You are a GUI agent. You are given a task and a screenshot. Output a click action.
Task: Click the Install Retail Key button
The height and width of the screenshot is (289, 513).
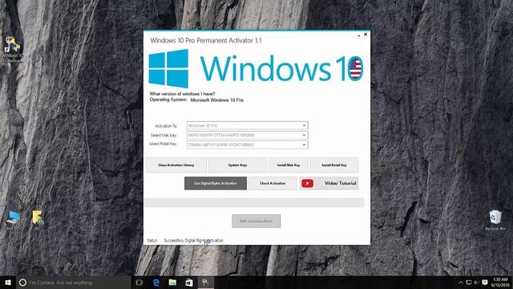click(334, 165)
